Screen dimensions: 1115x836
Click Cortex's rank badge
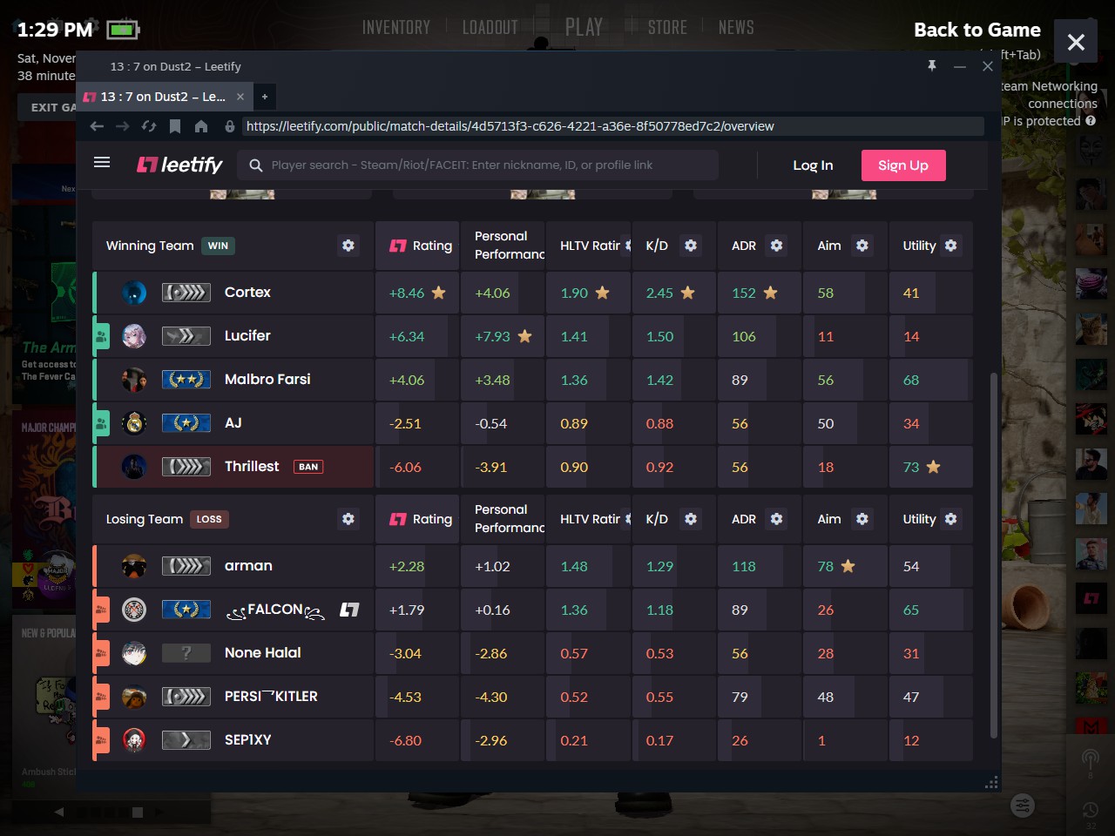[186, 293]
